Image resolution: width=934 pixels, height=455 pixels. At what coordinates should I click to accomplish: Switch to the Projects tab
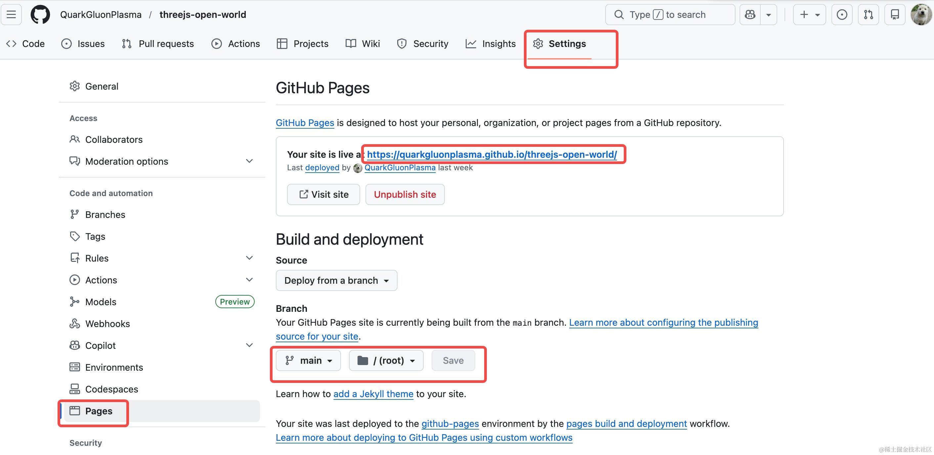click(302, 44)
